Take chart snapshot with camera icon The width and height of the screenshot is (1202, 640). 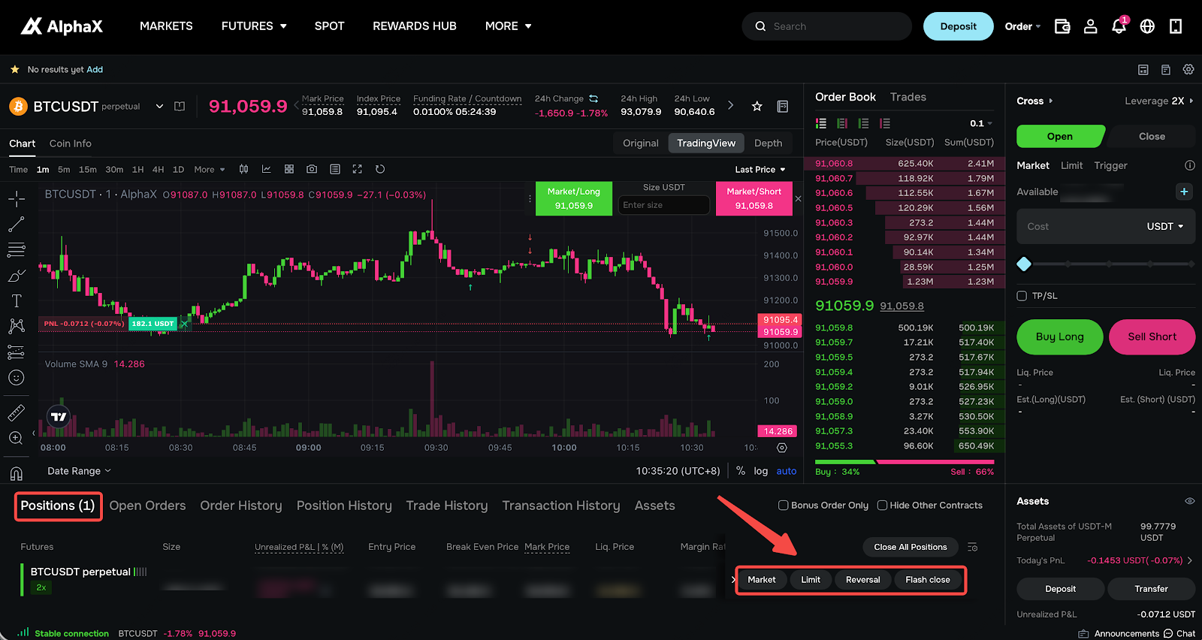312,169
